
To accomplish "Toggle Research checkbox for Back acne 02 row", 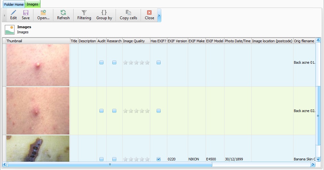I will click(114, 111).
